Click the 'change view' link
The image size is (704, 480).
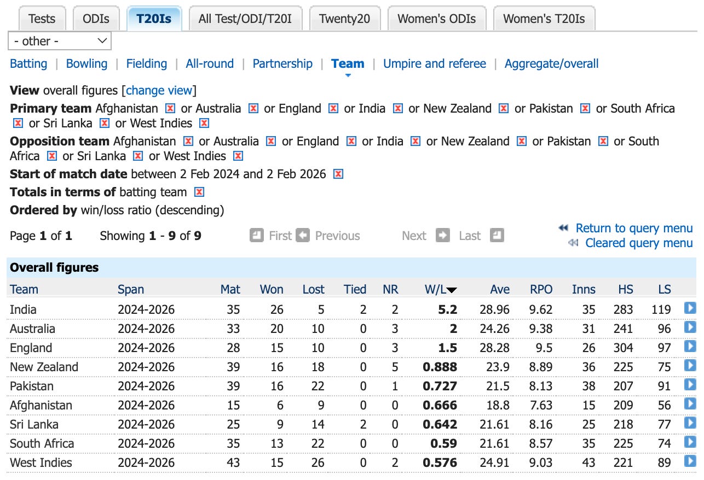click(x=159, y=90)
